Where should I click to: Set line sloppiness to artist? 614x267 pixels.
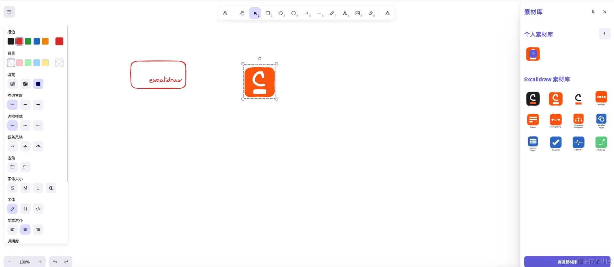[25, 146]
